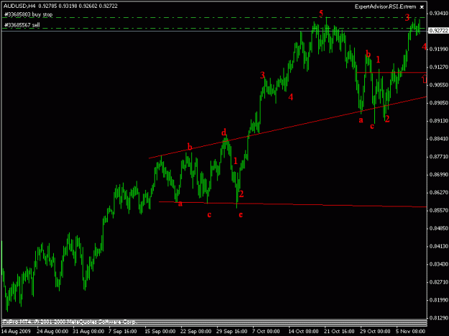
Task: Click the 0.89130 price axis label
Action: tap(439, 121)
